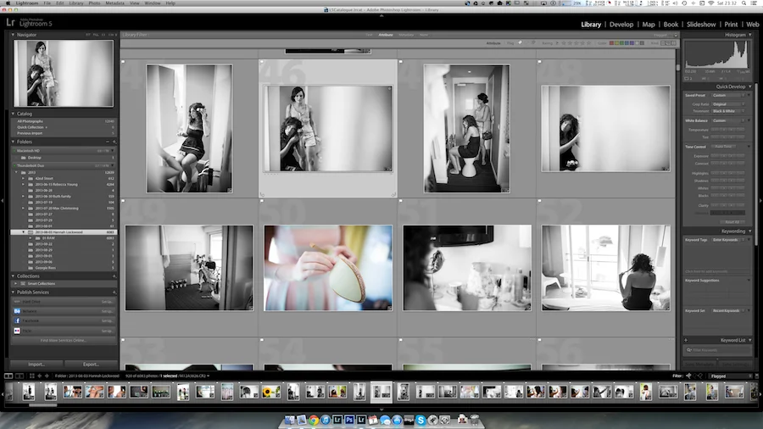Open Photoshop from the Dock
763x429 pixels.
[x=349, y=420]
